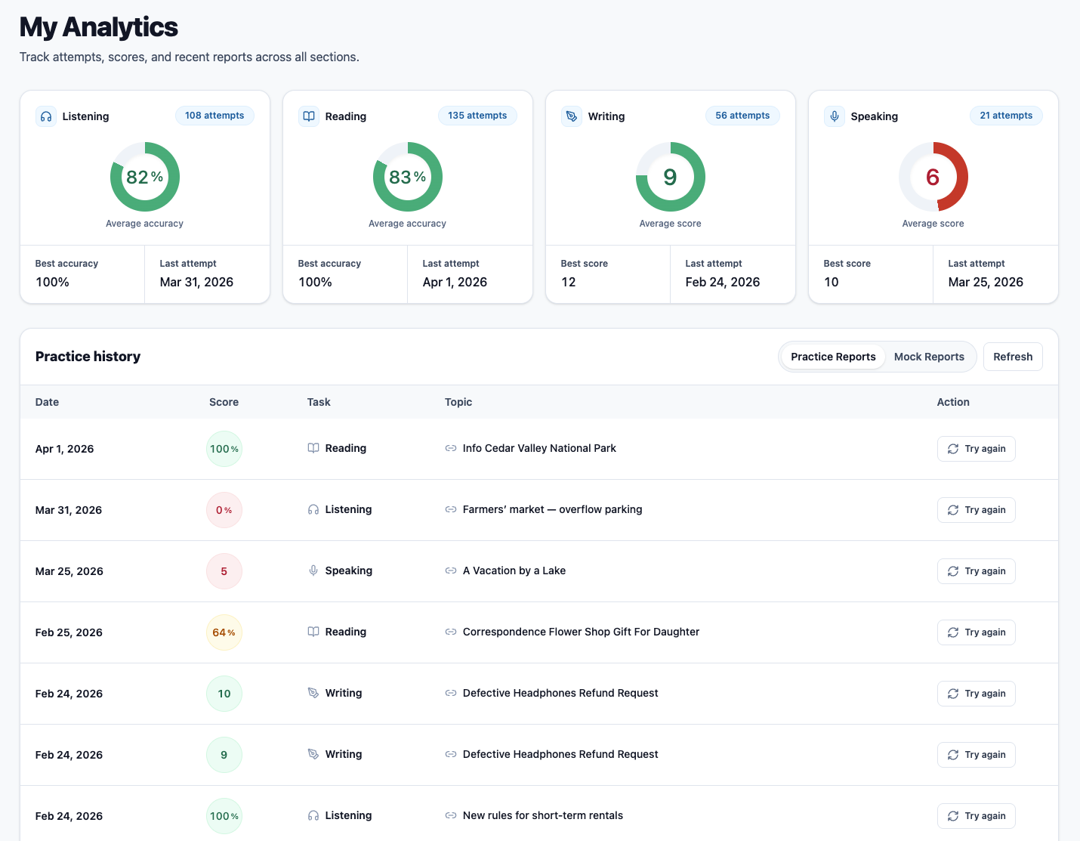Click the Writing pen icon in the summary card
The image size is (1080, 841).
(x=572, y=116)
